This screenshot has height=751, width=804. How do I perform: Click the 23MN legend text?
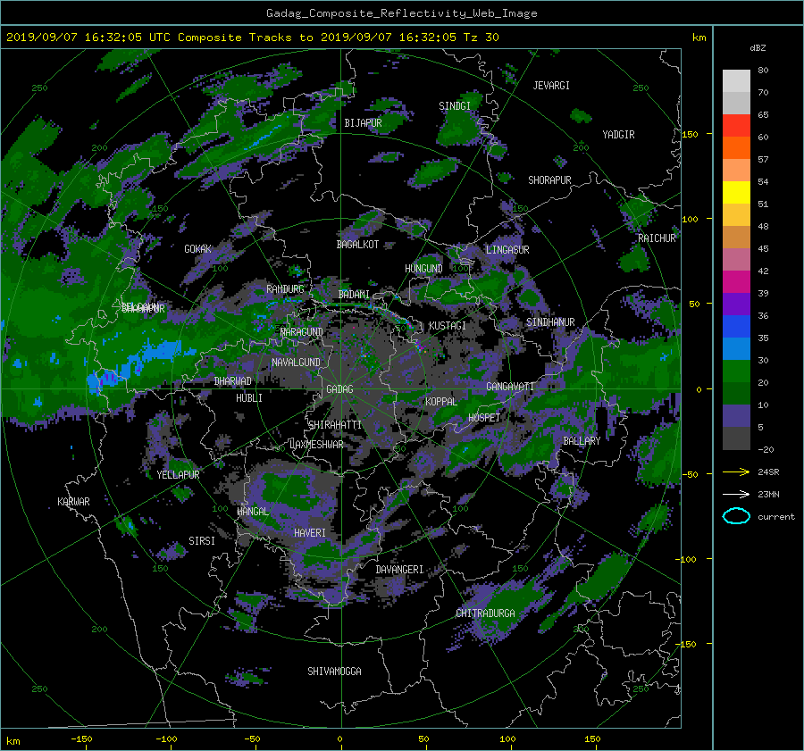(768, 495)
